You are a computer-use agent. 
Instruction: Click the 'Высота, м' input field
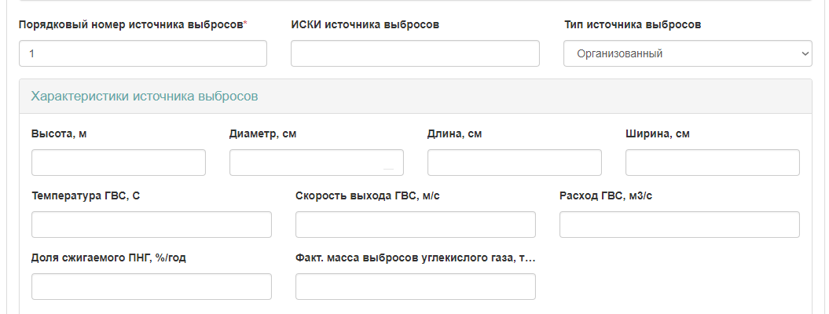[119, 162]
